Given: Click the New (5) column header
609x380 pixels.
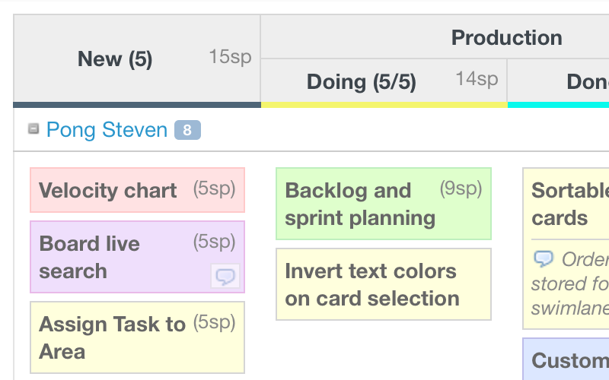Looking at the screenshot, I should (115, 59).
